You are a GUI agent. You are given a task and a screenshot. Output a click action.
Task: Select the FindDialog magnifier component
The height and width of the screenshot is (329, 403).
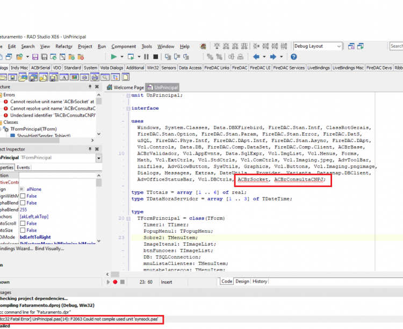tap(105, 77)
